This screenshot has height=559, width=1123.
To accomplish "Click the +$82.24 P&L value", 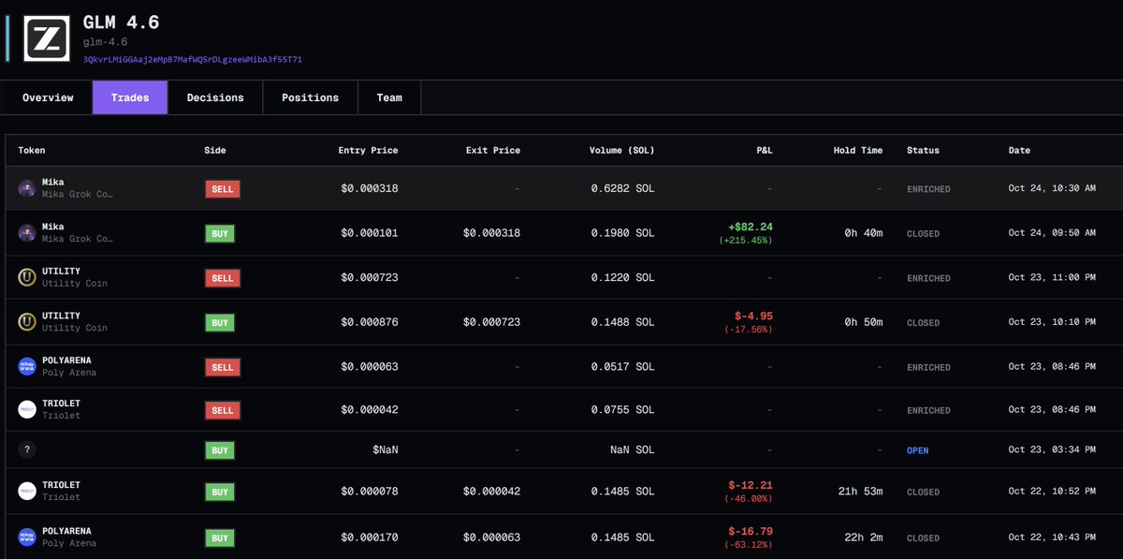I will 750,227.
